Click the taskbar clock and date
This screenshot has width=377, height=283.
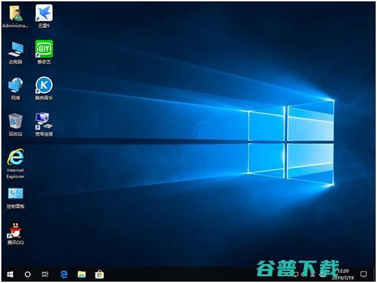coord(344,274)
